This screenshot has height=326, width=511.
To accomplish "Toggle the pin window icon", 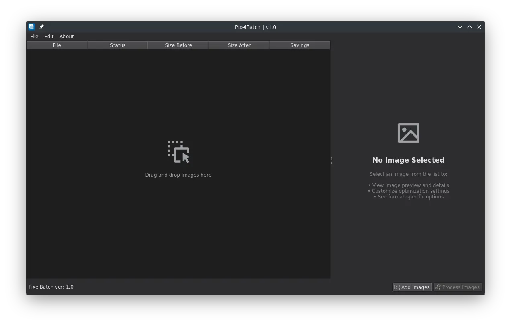I will coord(41,27).
